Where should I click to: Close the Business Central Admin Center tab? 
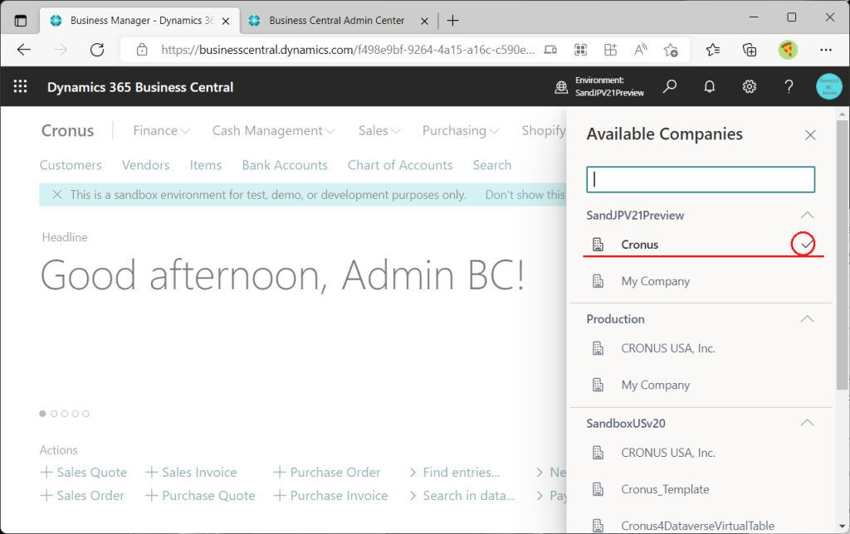[x=424, y=21]
